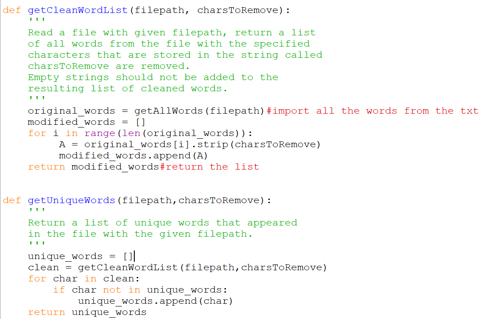Click the 'unique_words.append(char)' line
Image resolution: width=501 pixels, height=319 pixels.
coord(155,301)
